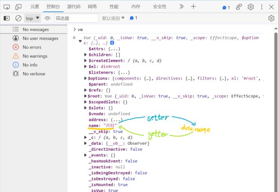Click the issues badge in console toolbar

(x=133, y=18)
